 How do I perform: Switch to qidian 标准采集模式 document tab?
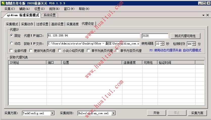tap(23, 15)
